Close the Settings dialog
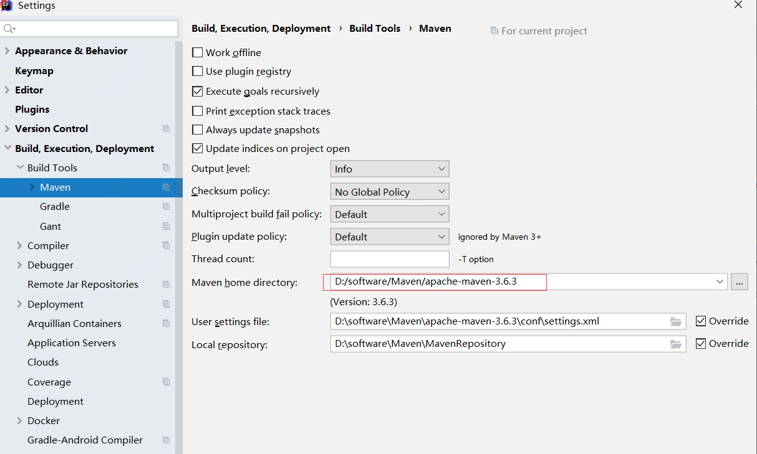The image size is (757, 454). pyautogui.click(x=738, y=5)
